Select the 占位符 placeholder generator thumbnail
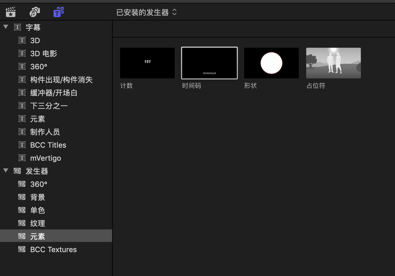Screen dimensions: 395x276 click(334, 63)
